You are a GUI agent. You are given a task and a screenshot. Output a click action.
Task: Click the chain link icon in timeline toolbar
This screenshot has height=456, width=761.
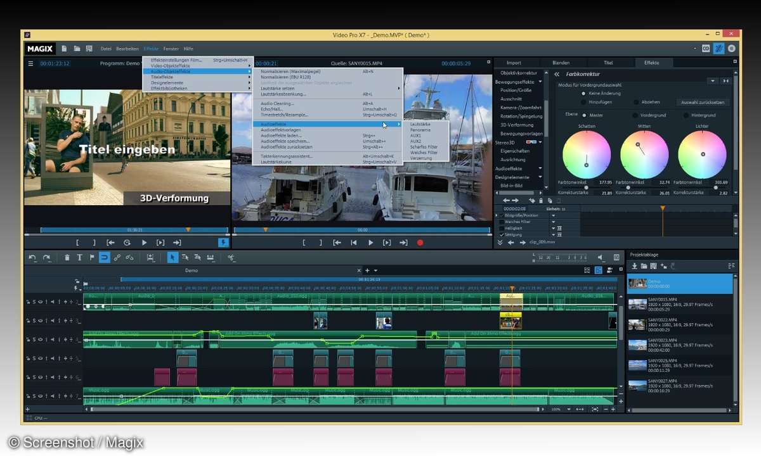(x=117, y=257)
